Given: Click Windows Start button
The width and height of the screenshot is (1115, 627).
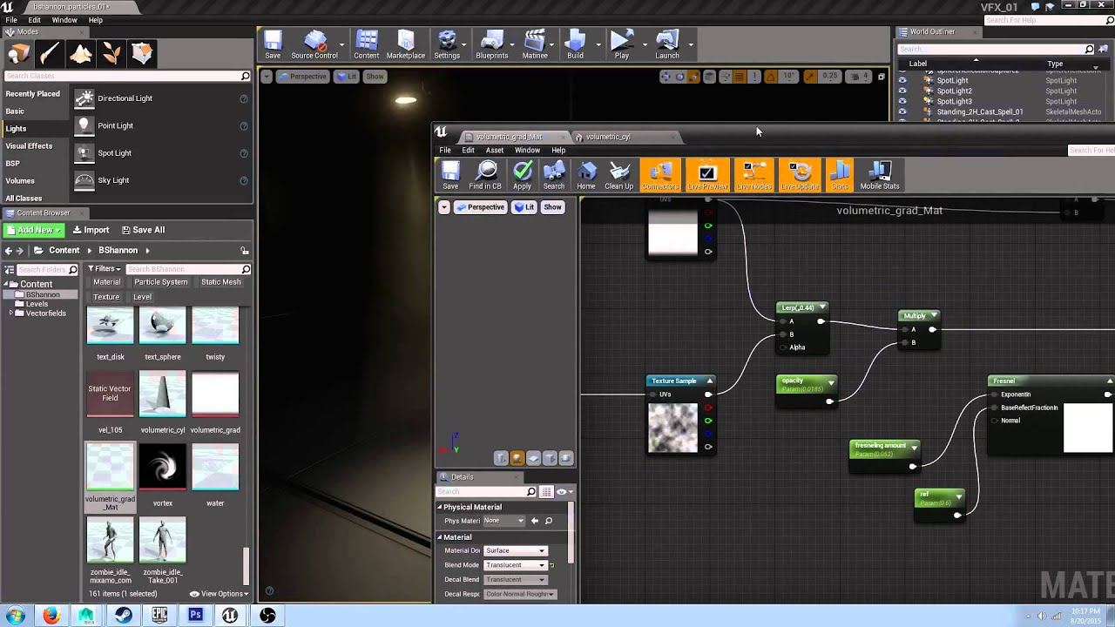Looking at the screenshot, I should (x=15, y=615).
